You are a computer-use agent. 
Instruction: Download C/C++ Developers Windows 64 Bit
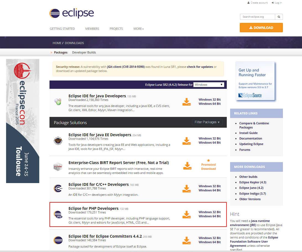[210, 190]
